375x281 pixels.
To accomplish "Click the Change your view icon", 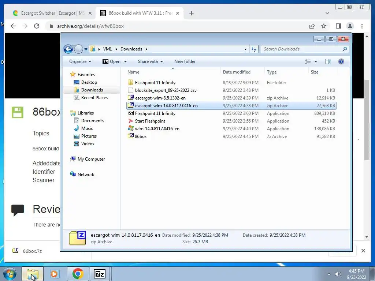I will click(x=308, y=61).
